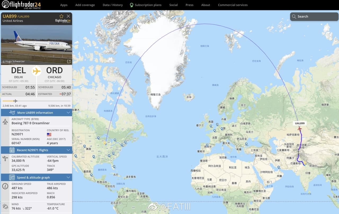339x214 pixels.
Task: Click estimated arrival 07:37
Action: pyautogui.click(x=66, y=94)
